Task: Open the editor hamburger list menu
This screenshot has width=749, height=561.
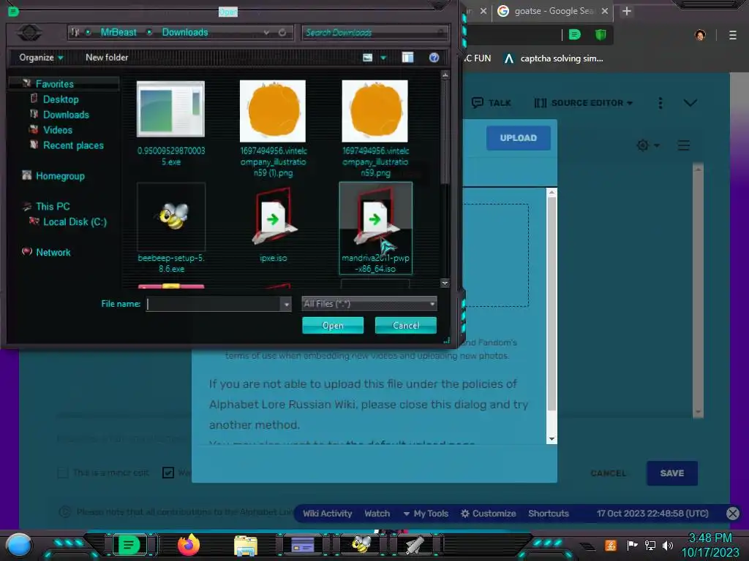Action: click(x=684, y=145)
